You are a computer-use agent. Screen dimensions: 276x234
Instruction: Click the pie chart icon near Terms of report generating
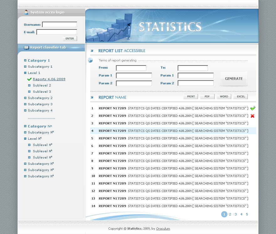coord(90,60)
